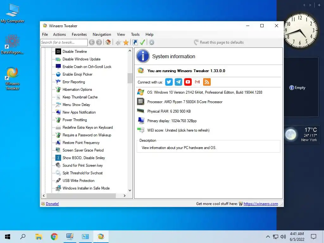Open the Favorites menu
Screen dimensions: 324x243
(79, 34)
